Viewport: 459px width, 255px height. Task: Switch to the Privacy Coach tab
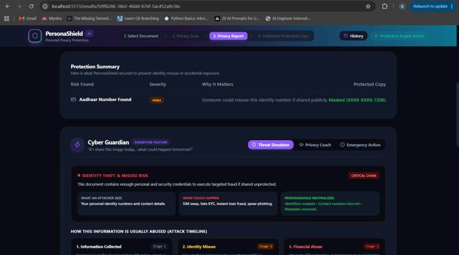click(315, 145)
